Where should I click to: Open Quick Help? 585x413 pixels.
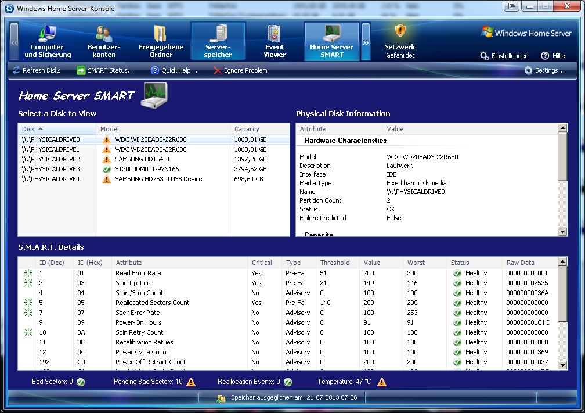tap(174, 70)
